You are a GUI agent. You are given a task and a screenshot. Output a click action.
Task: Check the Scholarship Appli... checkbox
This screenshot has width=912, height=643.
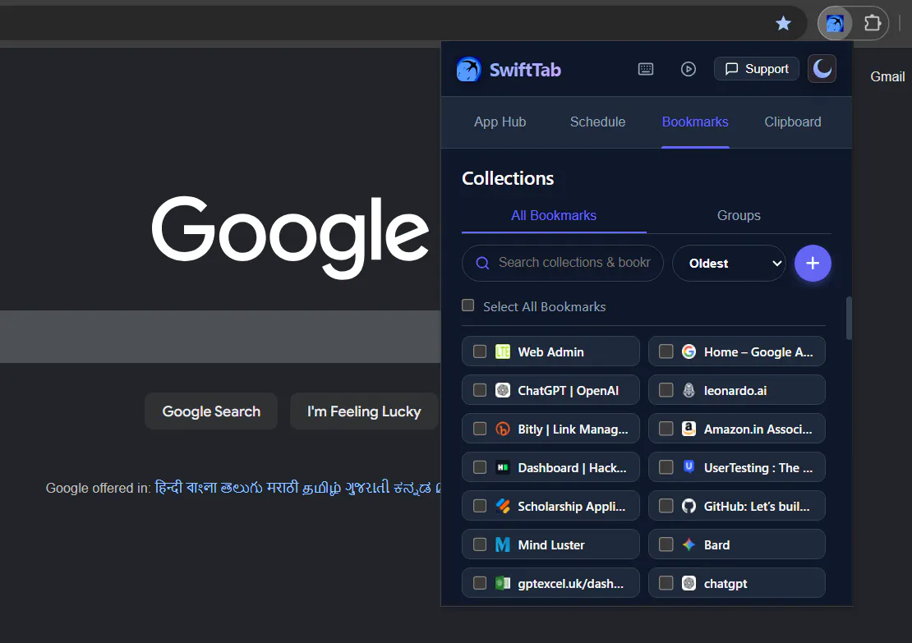coord(479,506)
